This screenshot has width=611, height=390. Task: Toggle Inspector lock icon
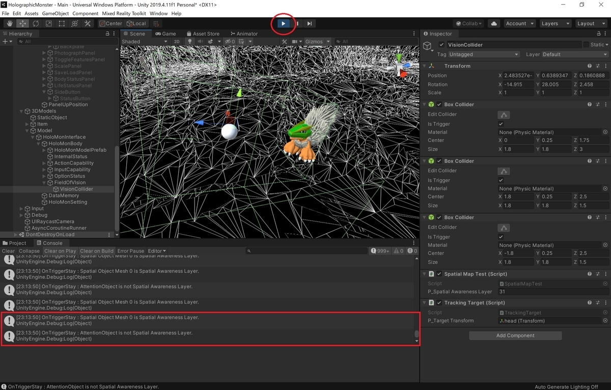tap(598, 34)
